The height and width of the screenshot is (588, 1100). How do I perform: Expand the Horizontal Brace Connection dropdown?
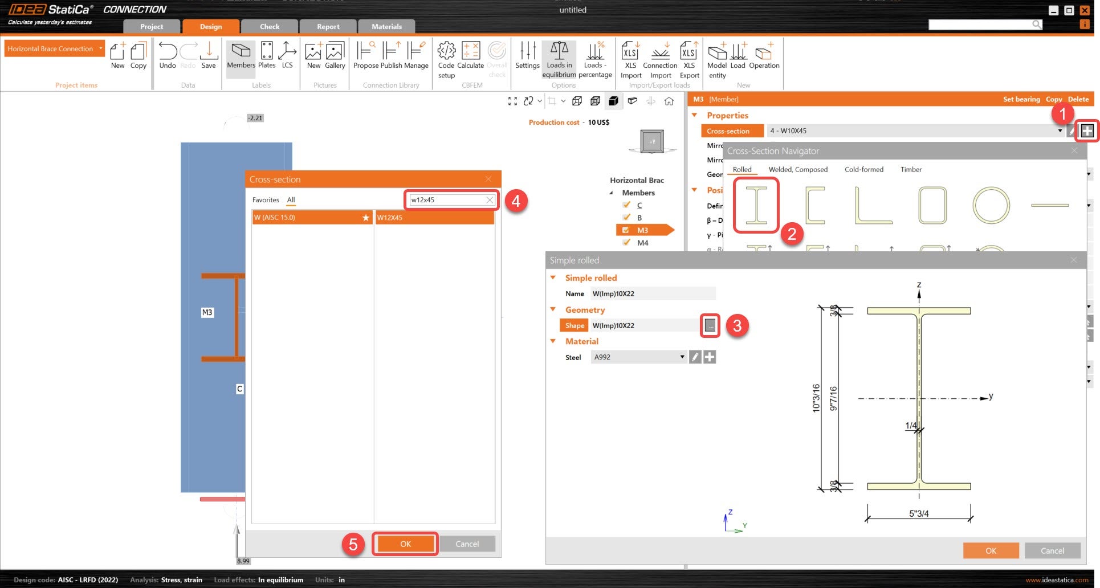click(x=101, y=48)
